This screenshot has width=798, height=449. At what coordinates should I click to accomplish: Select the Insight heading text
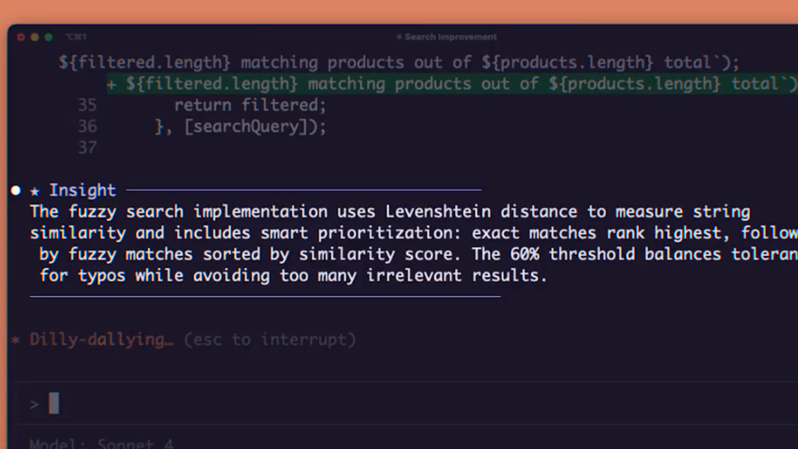(x=82, y=190)
